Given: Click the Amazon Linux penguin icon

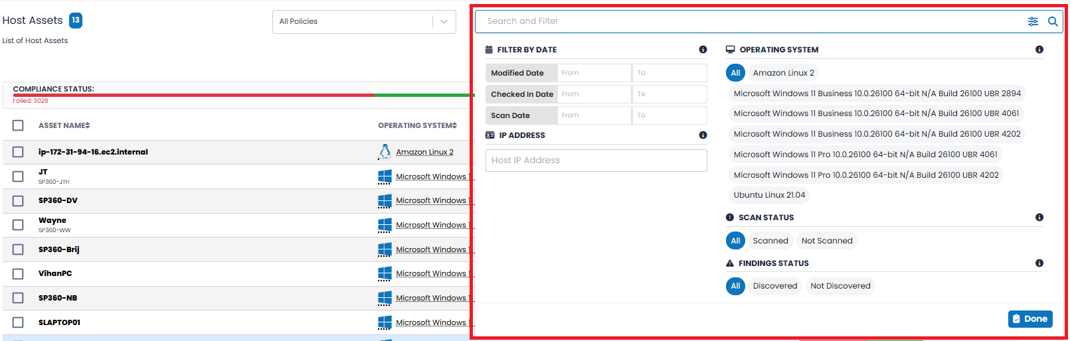Looking at the screenshot, I should pos(385,152).
